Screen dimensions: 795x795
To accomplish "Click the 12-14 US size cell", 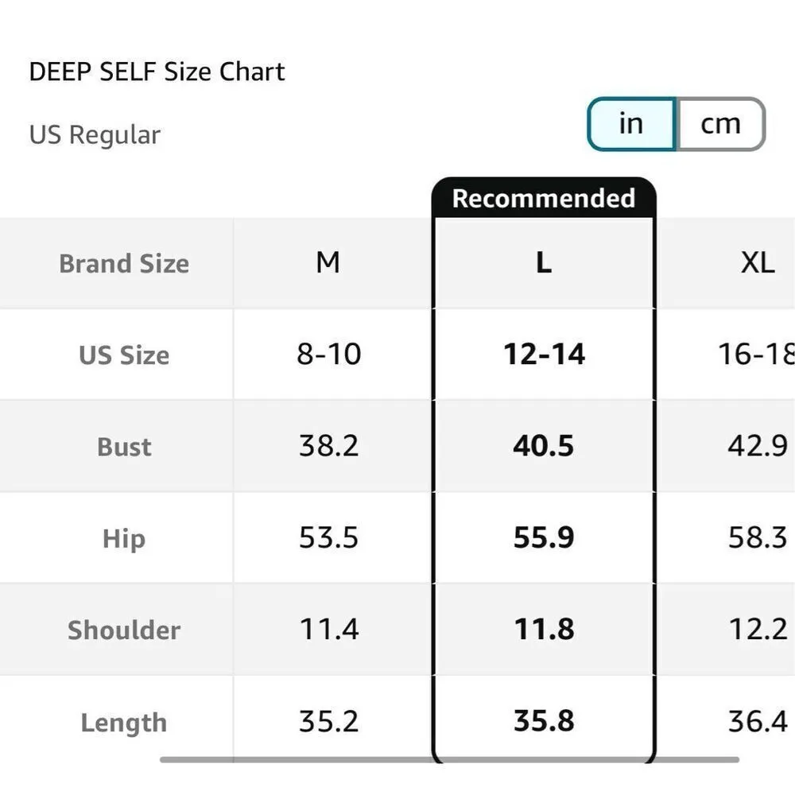I will click(544, 355).
